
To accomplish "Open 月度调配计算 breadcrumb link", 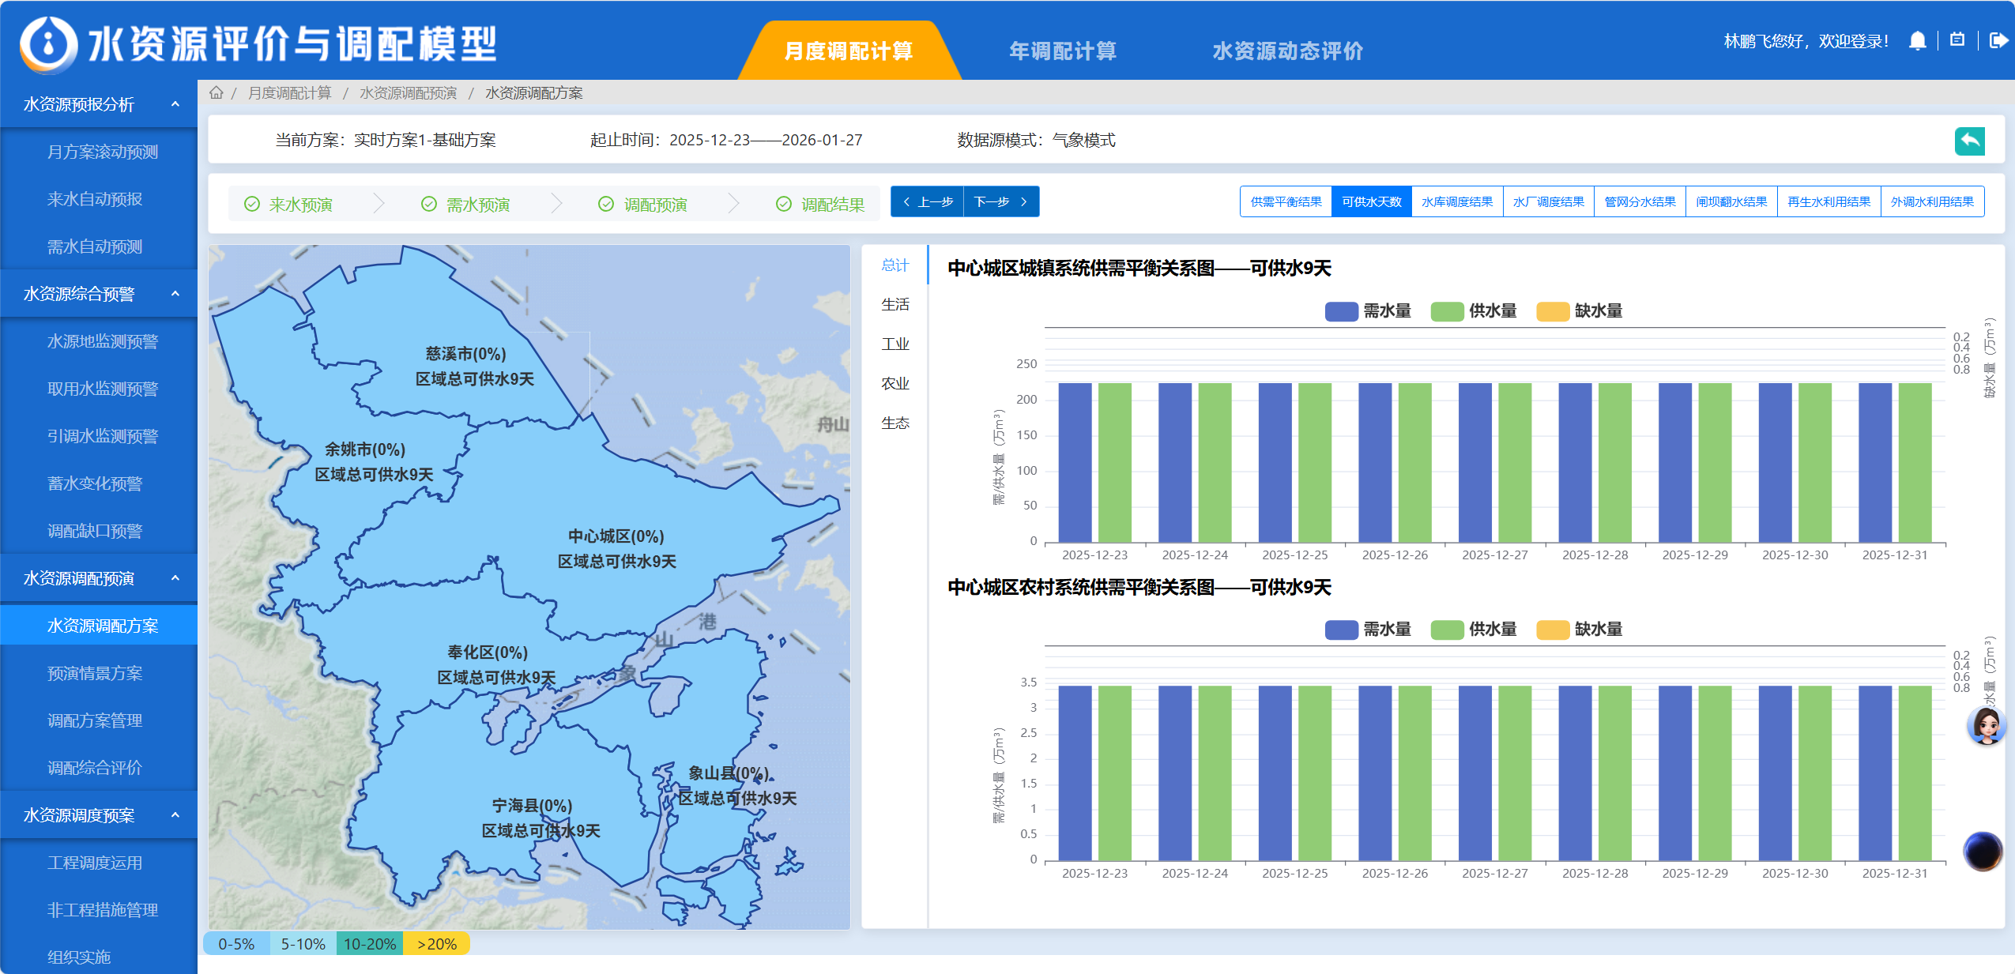I will pos(289,93).
